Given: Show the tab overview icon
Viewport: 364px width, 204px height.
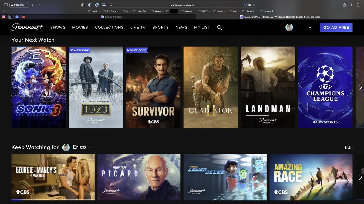Looking at the screenshot, I should [x=358, y=5].
